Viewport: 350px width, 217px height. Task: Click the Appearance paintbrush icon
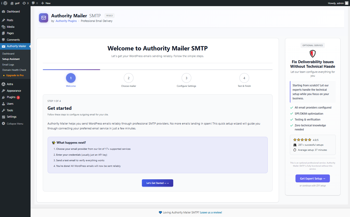pos(3,91)
